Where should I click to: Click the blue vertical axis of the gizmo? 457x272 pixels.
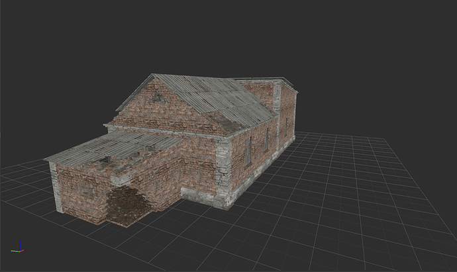click(20, 244)
